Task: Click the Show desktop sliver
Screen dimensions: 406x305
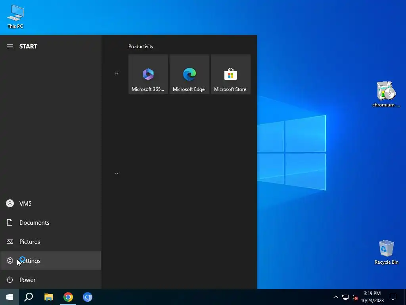Action: [405, 297]
